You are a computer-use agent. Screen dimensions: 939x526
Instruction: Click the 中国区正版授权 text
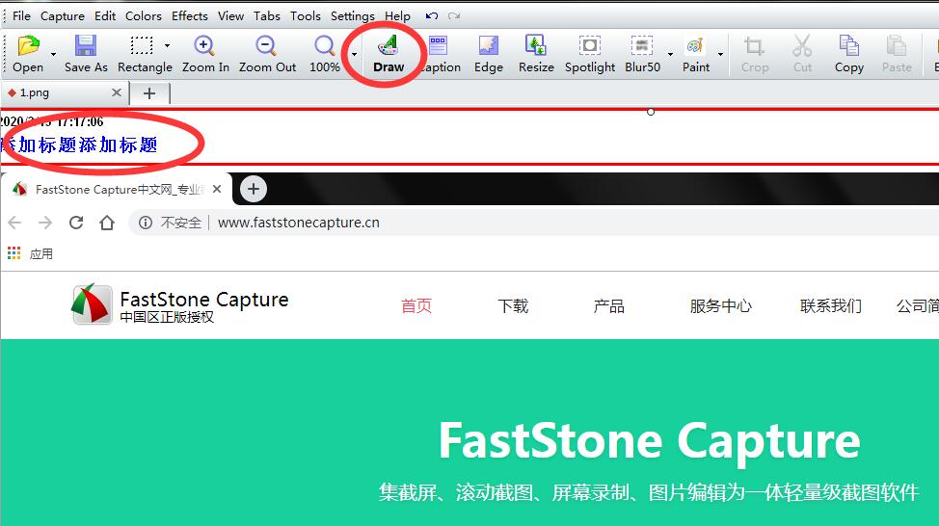click(x=167, y=317)
